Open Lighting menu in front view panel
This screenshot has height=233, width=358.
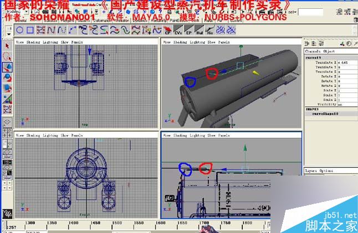[50, 136]
